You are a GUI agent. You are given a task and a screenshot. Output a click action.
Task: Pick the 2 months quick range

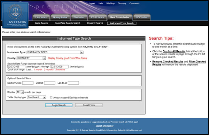point(49,69)
